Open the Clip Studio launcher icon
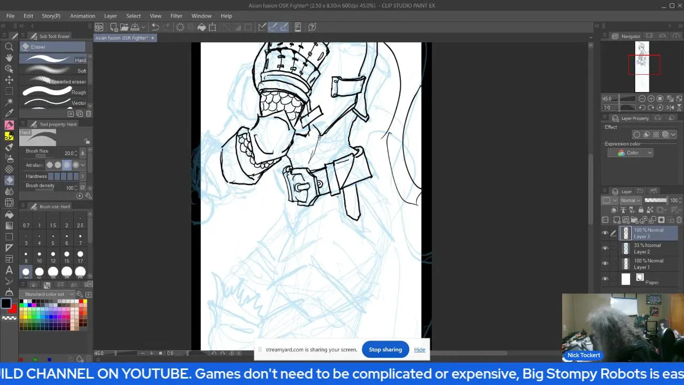The image size is (684, 385). click(x=99, y=27)
